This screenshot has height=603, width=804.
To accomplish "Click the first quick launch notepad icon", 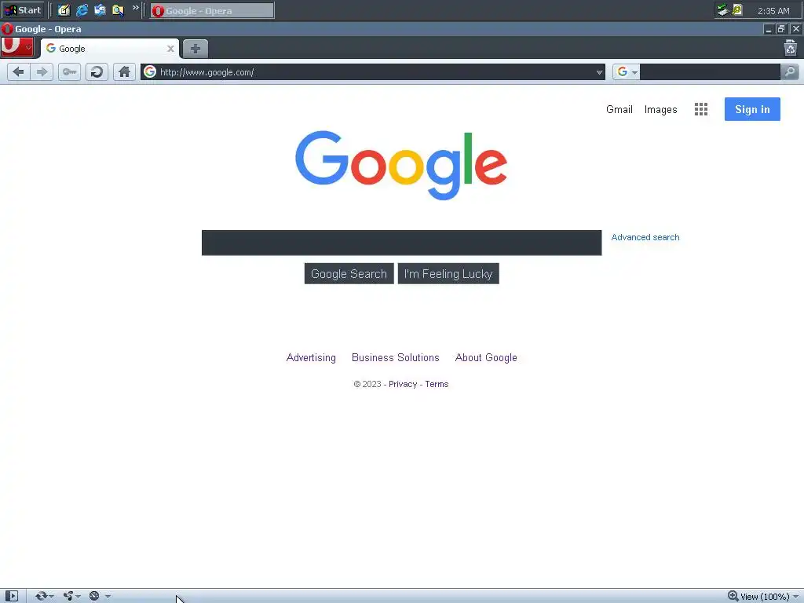I will pos(64,10).
